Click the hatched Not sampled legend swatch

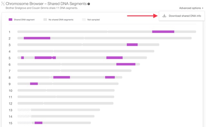point(84,20)
